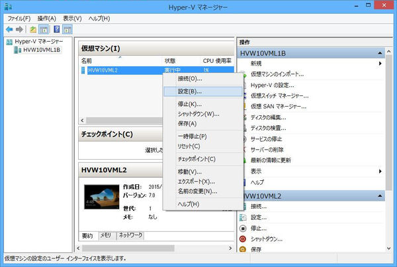Toggle the console tree pane toolbar icon
The height and width of the screenshot is (267, 397).
tap(44, 30)
